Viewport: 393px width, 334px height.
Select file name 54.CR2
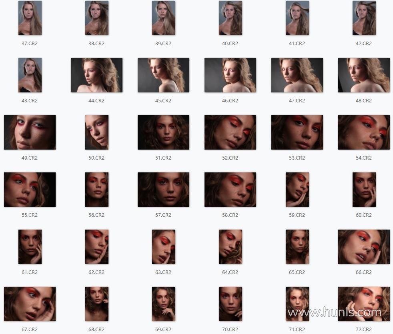[x=364, y=158]
